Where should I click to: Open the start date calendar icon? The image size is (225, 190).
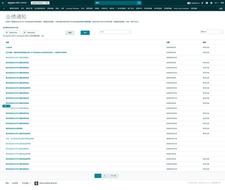coord(7,32)
